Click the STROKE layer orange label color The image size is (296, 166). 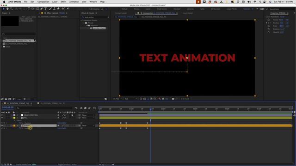[x=14, y=125]
